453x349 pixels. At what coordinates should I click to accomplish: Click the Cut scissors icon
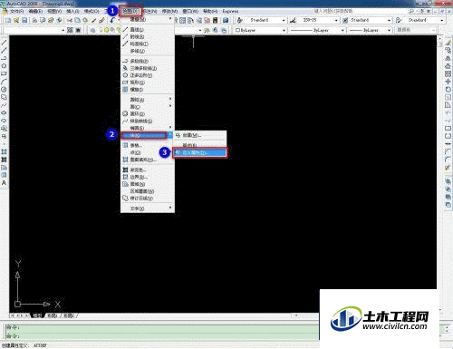point(70,20)
